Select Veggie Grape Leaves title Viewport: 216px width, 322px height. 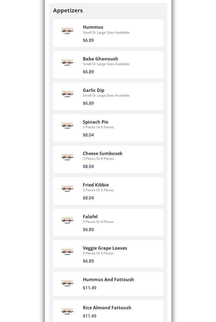coord(105,248)
